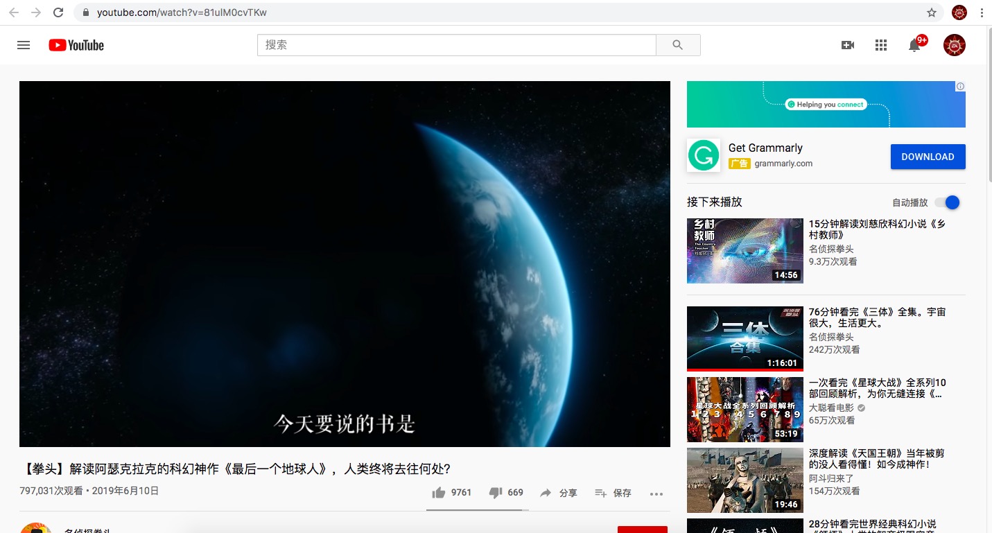Open title 76分钟看完《三体》全集
The height and width of the screenshot is (533, 992).
[x=877, y=317]
